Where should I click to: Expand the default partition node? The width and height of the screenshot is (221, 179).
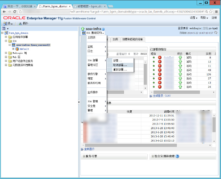[13, 49]
